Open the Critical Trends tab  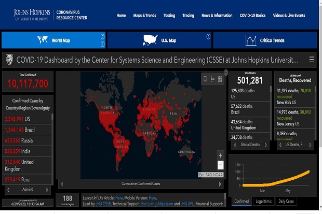(x=265, y=40)
